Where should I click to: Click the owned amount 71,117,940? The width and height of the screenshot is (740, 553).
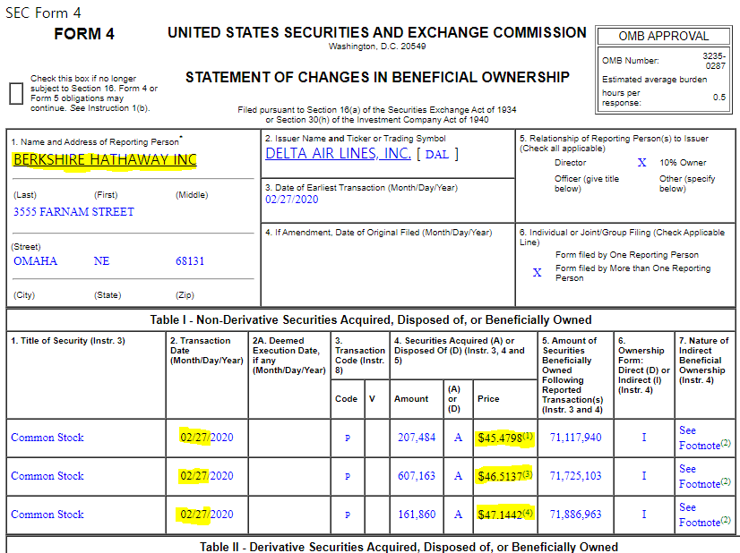click(x=575, y=438)
